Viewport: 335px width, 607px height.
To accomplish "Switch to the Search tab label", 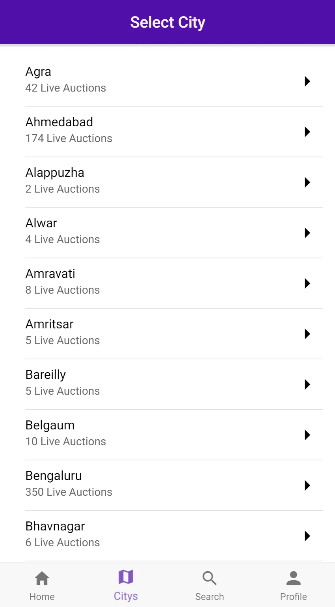I will pos(209,597).
